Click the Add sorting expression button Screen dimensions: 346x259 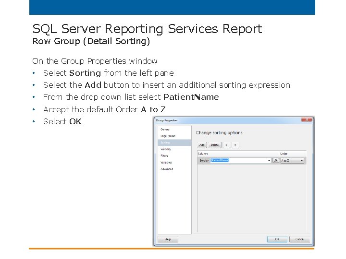[202, 145]
